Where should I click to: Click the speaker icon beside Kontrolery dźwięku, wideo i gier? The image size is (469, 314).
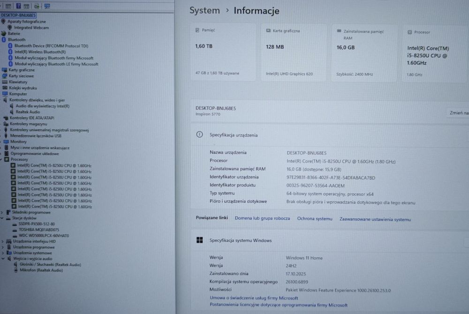click(5, 100)
